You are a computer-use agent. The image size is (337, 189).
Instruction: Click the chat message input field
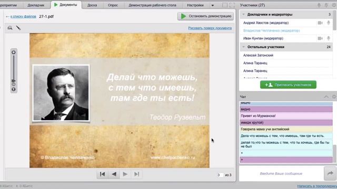tap(281, 174)
